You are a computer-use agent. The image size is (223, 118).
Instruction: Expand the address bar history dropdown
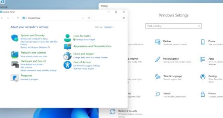(83, 18)
